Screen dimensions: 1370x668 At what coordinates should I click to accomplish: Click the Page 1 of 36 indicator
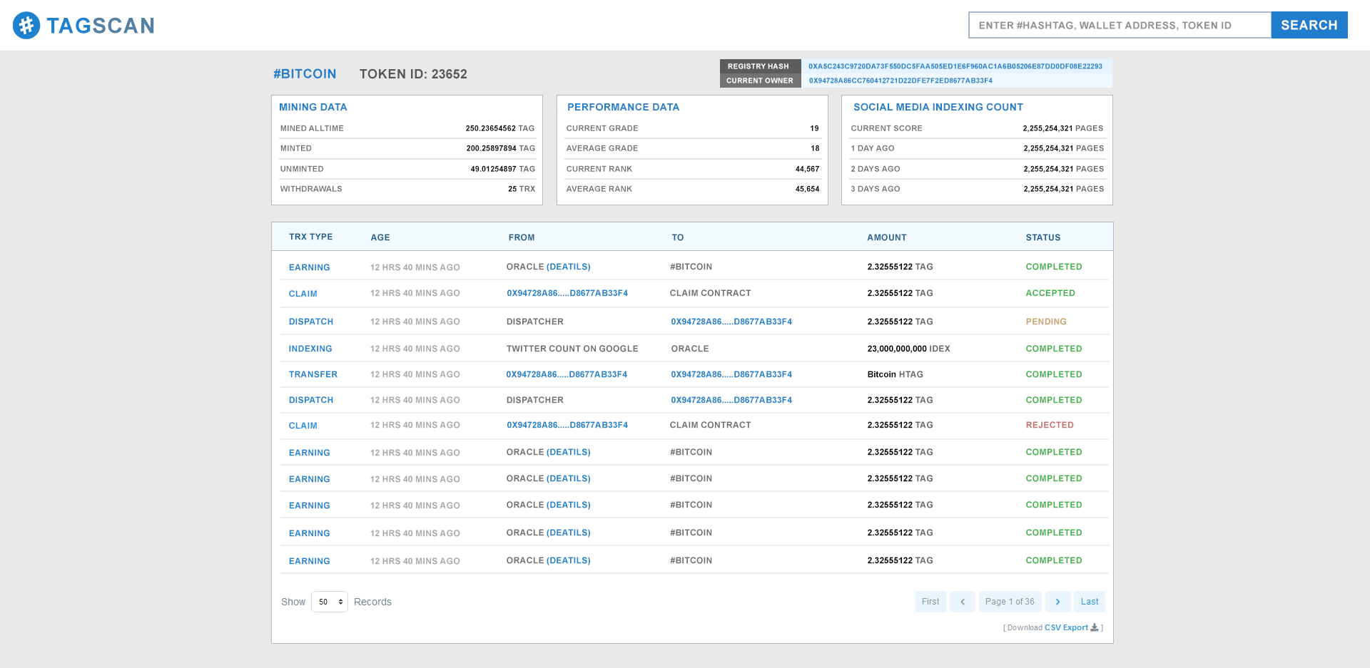(x=1010, y=602)
